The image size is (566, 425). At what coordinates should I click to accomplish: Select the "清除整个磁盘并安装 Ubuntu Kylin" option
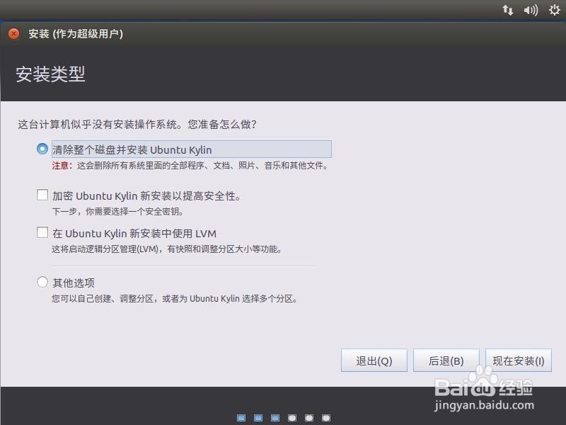coord(42,149)
